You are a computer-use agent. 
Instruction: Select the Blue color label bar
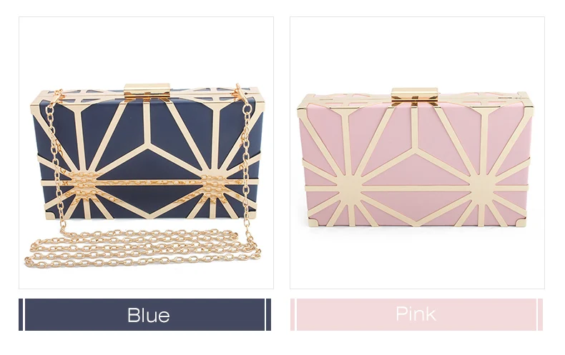tap(145, 314)
